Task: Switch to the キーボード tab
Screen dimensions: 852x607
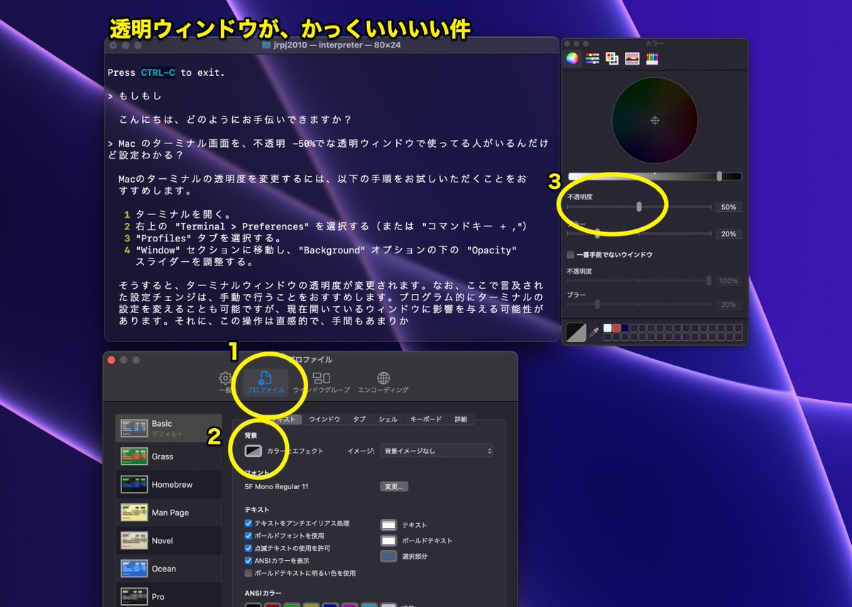Action: coord(426,419)
